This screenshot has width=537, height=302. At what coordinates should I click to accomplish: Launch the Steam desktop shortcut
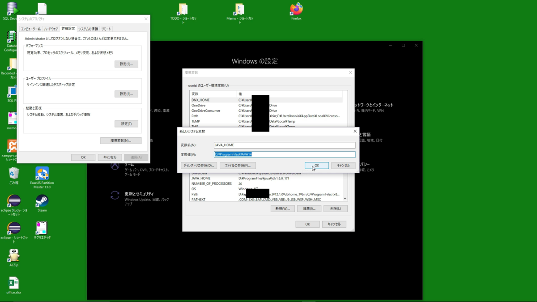point(42,203)
